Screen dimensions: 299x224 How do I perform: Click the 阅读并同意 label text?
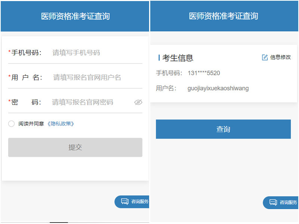tap(31, 124)
